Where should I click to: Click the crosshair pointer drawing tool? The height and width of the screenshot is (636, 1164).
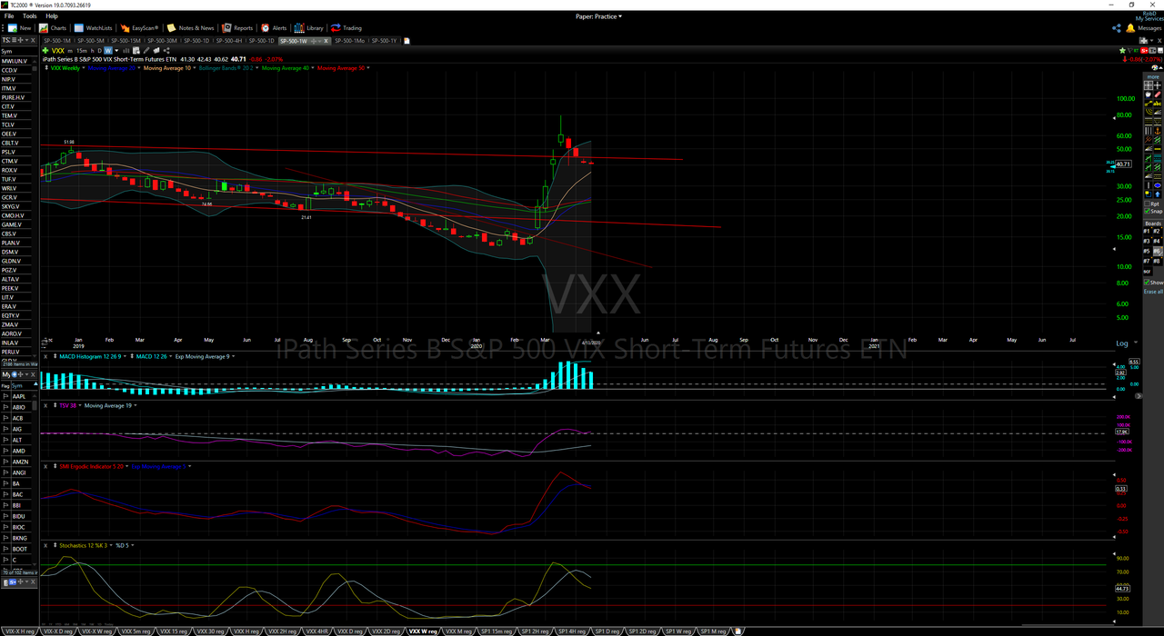[x=1157, y=84]
